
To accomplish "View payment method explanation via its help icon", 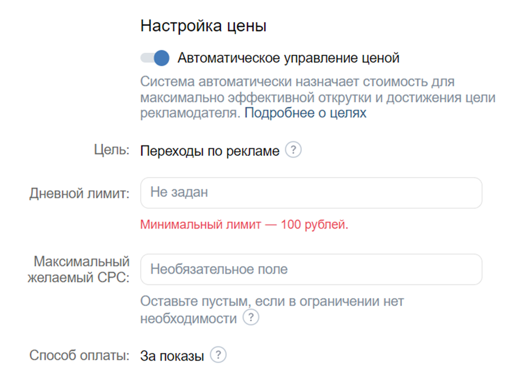I will [x=219, y=355].
